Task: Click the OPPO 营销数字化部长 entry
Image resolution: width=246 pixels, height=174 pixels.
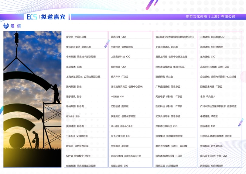Action: click(78, 156)
